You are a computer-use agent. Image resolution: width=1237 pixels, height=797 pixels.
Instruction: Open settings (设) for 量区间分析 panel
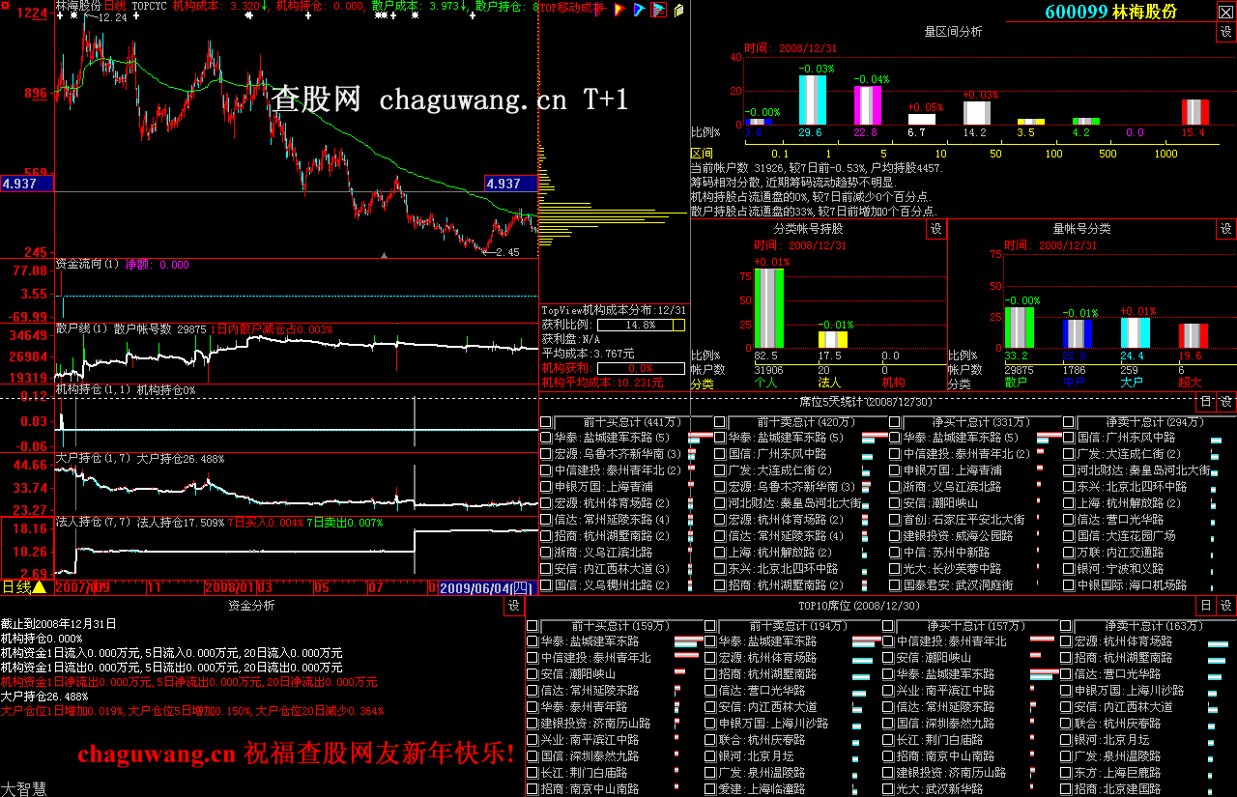point(1225,32)
